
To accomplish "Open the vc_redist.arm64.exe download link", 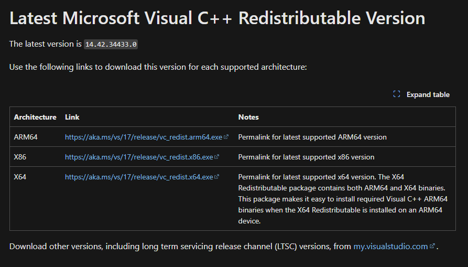I will 144,137.
